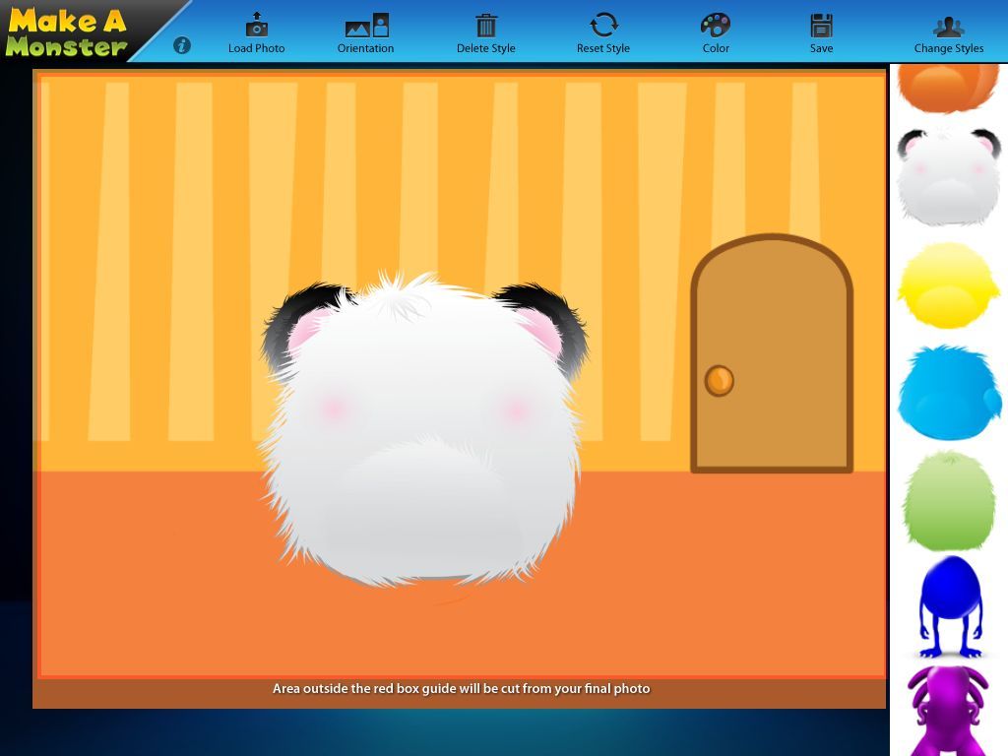Click the Make A Monster logo
Image resolution: width=1008 pixels, height=756 pixels.
click(67, 31)
